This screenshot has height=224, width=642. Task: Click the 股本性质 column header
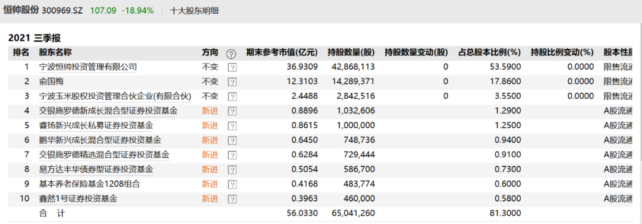(618, 52)
